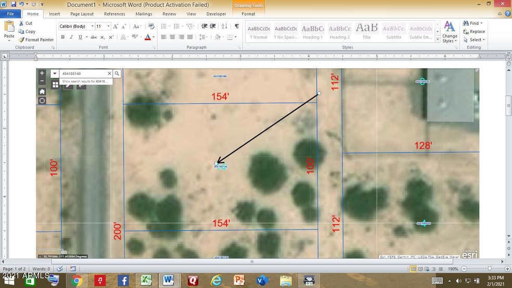Apply text highlight color
The image size is (512, 288).
tap(135, 37)
